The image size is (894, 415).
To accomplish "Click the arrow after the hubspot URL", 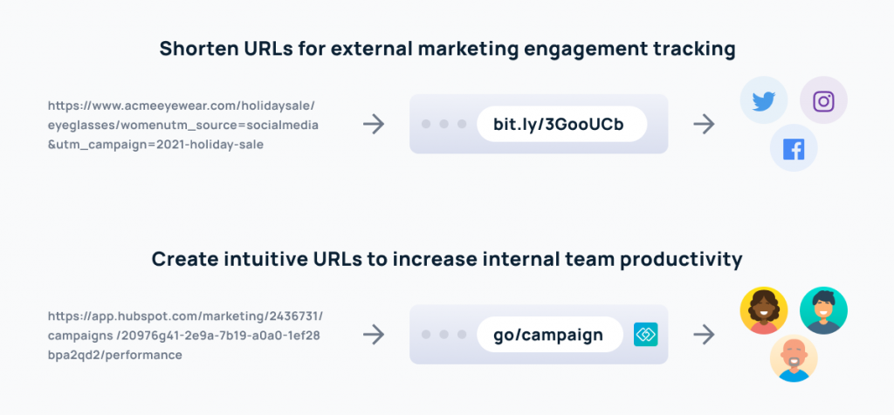I will [x=374, y=335].
